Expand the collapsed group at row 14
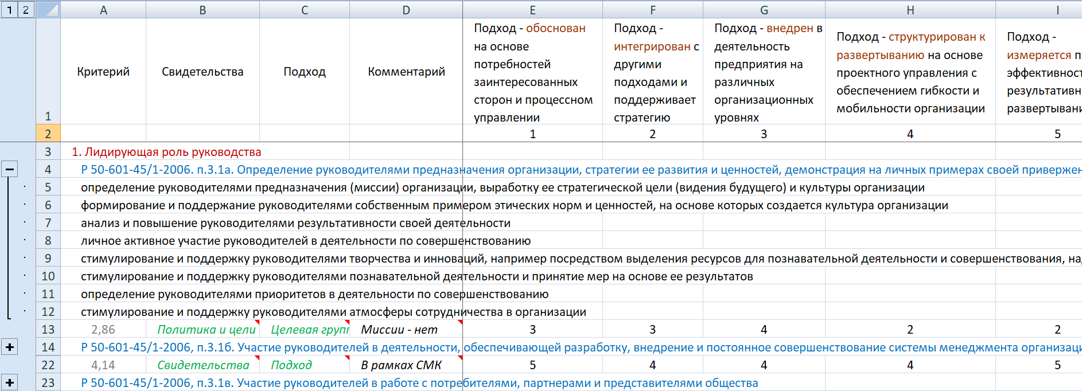 point(10,347)
